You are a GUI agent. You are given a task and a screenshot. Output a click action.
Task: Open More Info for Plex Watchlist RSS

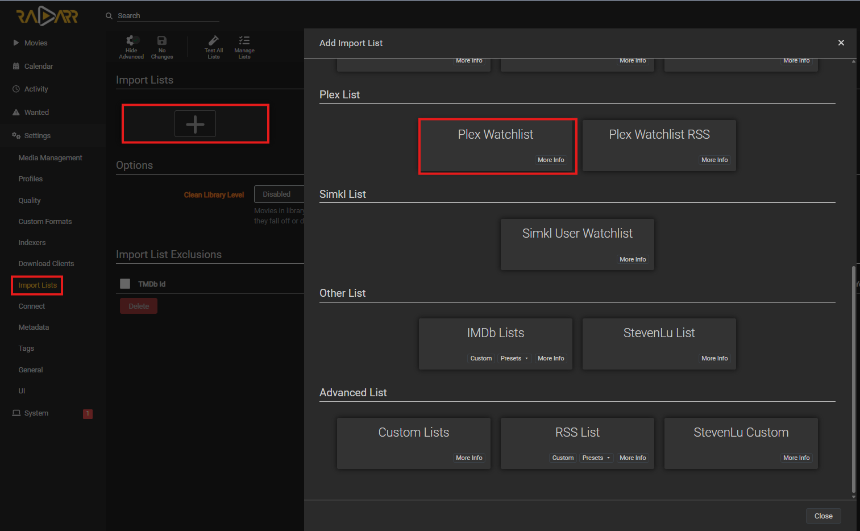(x=714, y=160)
